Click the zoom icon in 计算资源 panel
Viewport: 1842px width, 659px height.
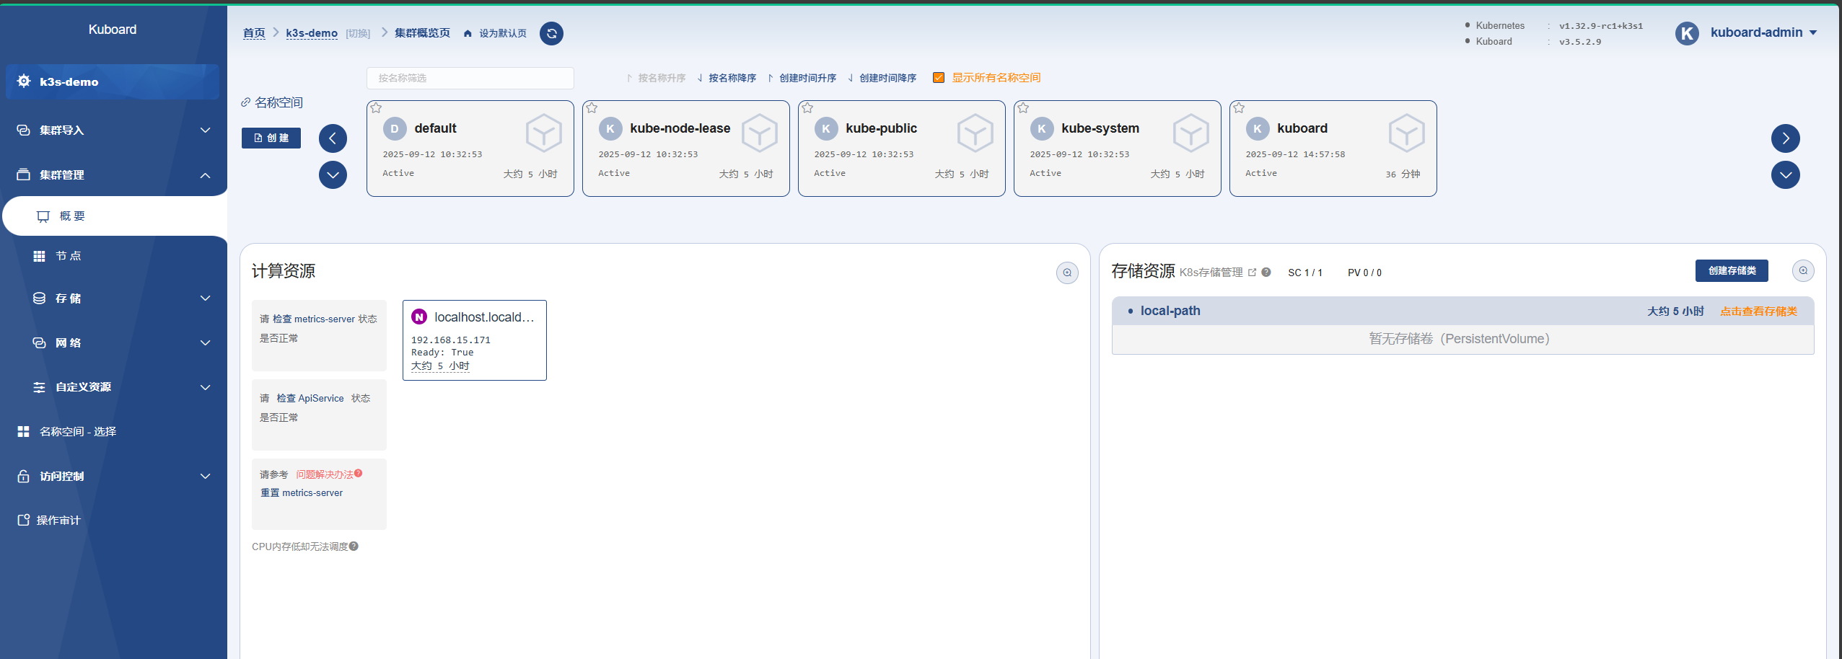pyautogui.click(x=1067, y=273)
